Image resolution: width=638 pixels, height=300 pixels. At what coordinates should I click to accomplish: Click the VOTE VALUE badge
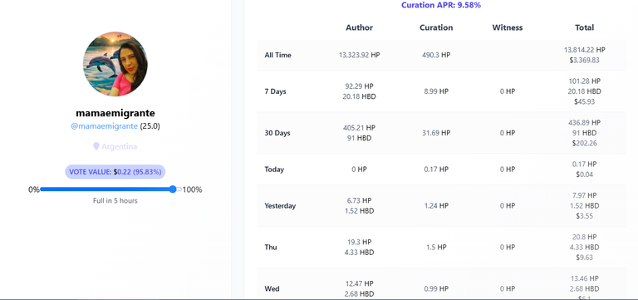[x=115, y=172]
